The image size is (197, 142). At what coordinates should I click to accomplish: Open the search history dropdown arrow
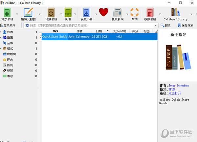click(x=156, y=26)
